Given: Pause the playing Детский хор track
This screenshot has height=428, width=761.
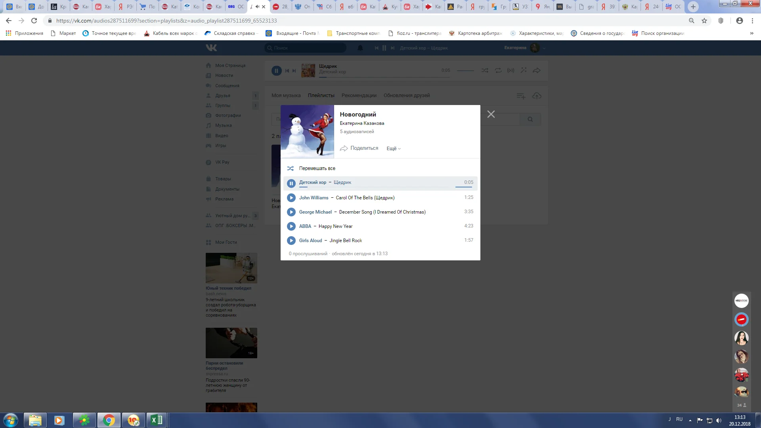Looking at the screenshot, I should pyautogui.click(x=291, y=183).
